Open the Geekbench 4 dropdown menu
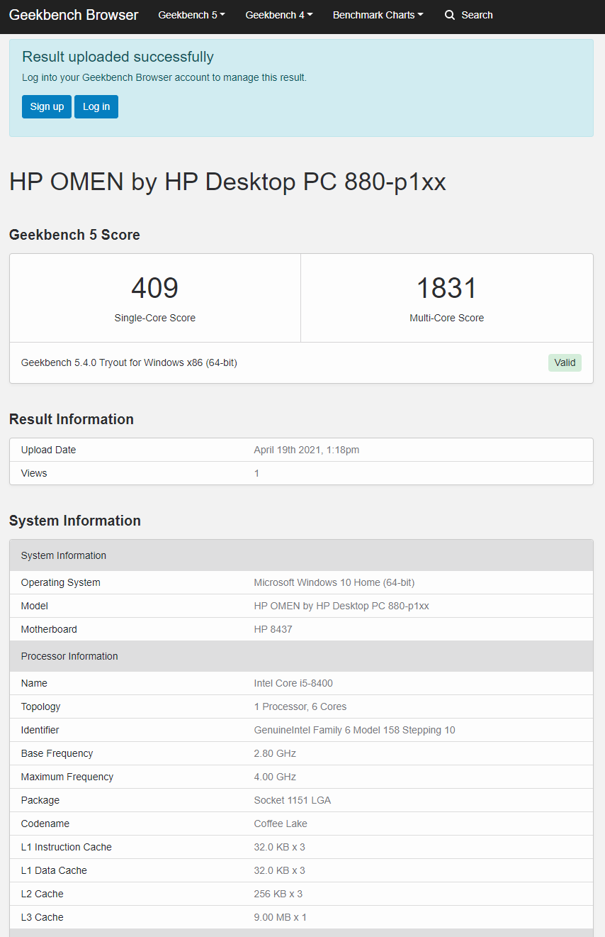This screenshot has width=605, height=937. point(279,15)
